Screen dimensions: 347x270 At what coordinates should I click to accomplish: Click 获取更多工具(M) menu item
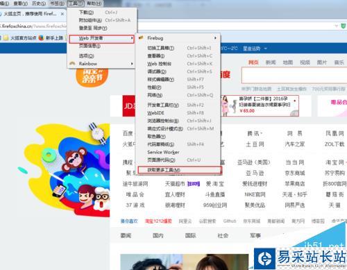180,170
